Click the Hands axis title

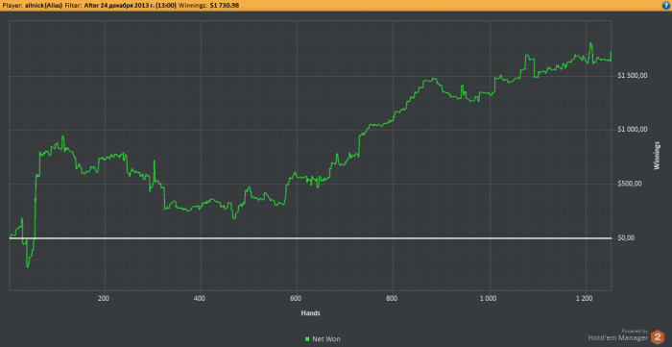click(311, 313)
